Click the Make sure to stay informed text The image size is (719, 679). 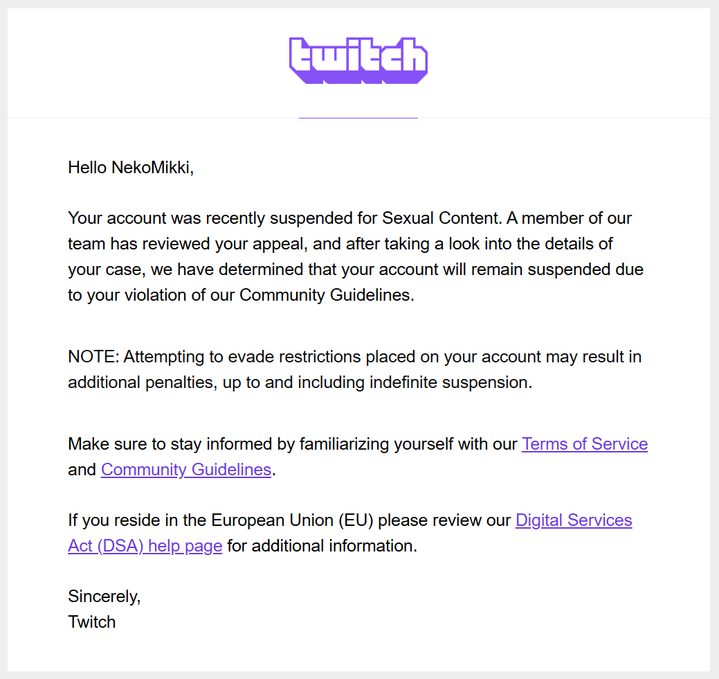181,444
